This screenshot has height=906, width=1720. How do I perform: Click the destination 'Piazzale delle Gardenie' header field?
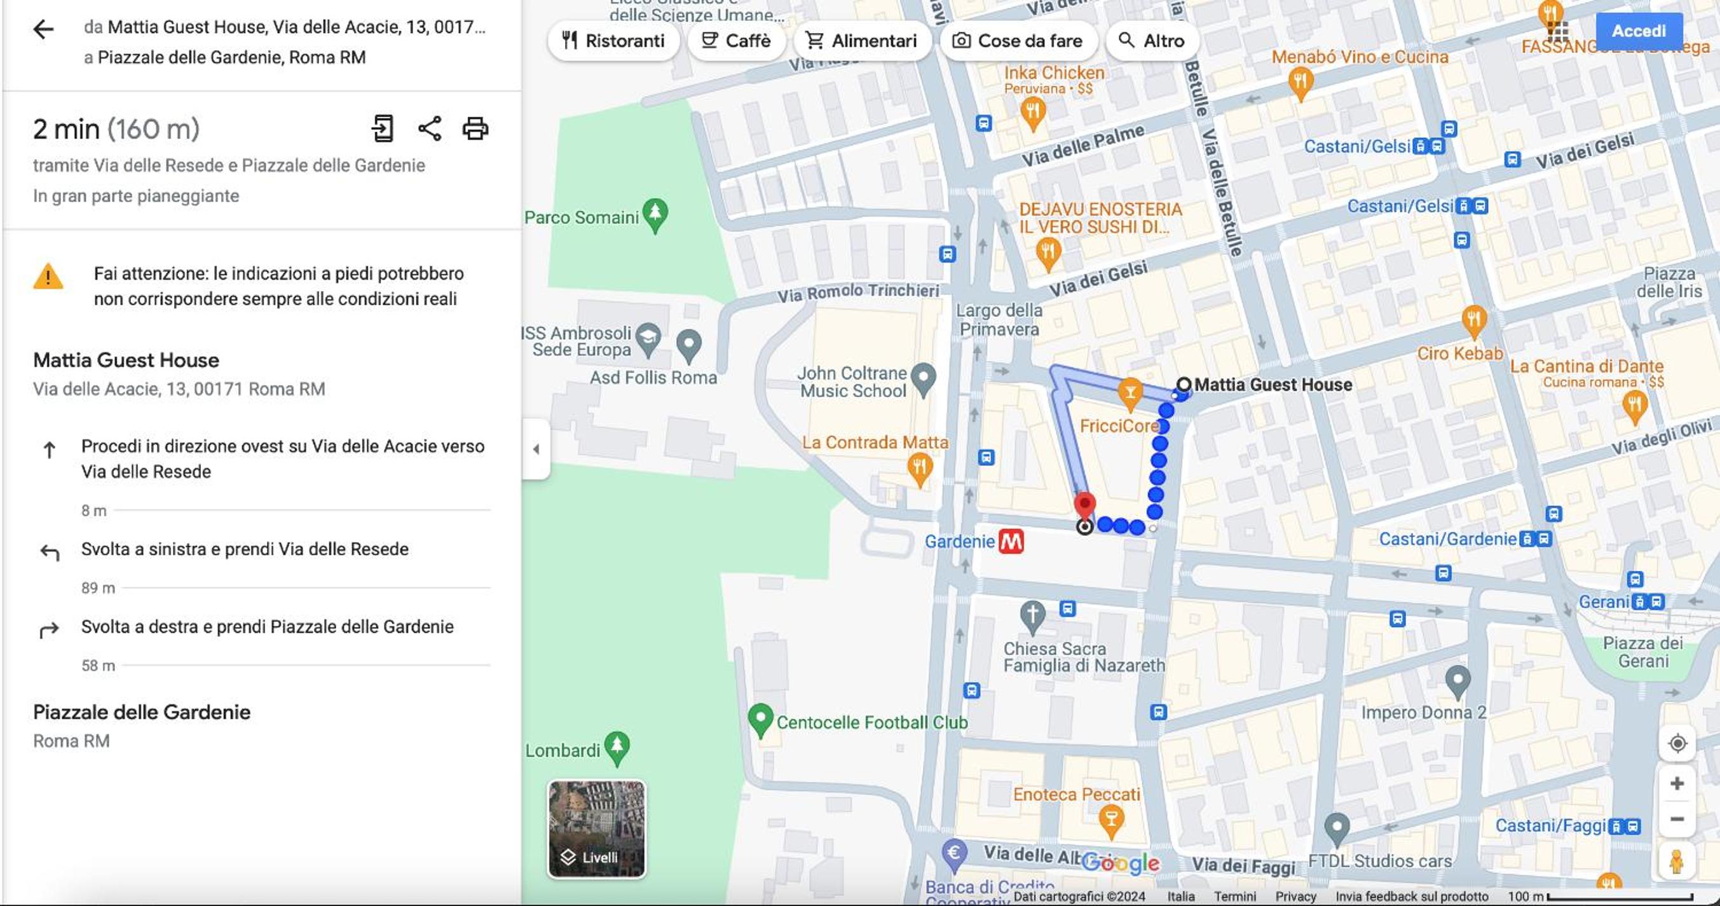[x=225, y=57]
